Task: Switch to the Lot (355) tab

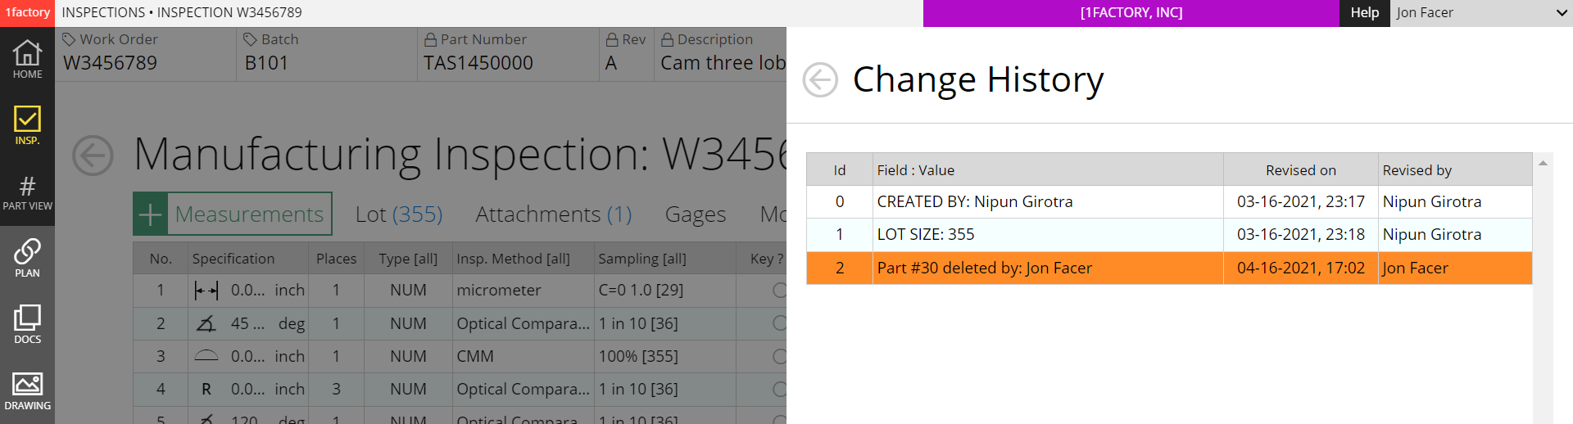Action: coord(399,214)
